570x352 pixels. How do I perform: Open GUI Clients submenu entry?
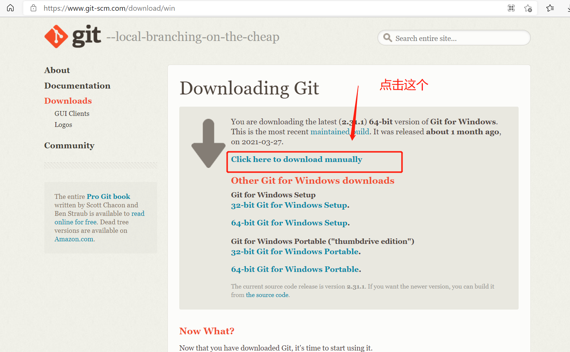tap(72, 114)
